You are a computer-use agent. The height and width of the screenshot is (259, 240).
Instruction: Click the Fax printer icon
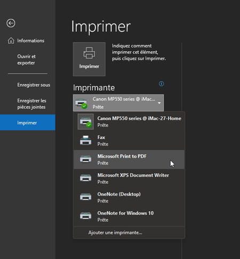[x=86, y=140]
